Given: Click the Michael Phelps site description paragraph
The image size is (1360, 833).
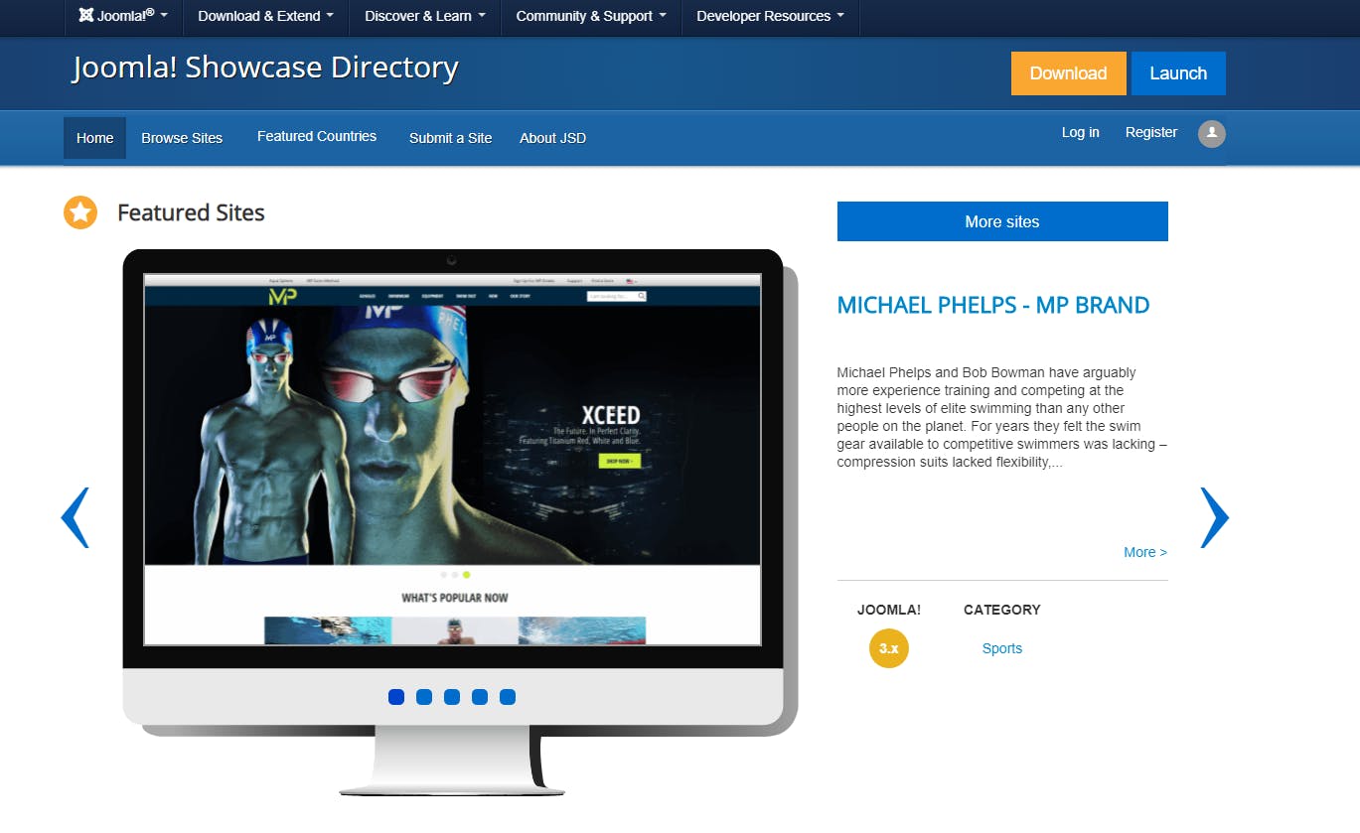Looking at the screenshot, I should click(1001, 417).
